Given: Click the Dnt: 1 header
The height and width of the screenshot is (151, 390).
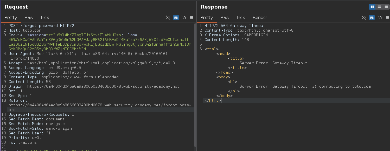Looking at the screenshot, I should [x=16, y=91].
